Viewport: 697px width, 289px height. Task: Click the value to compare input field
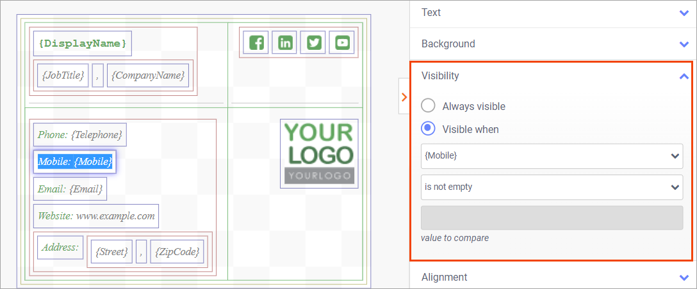(551, 218)
